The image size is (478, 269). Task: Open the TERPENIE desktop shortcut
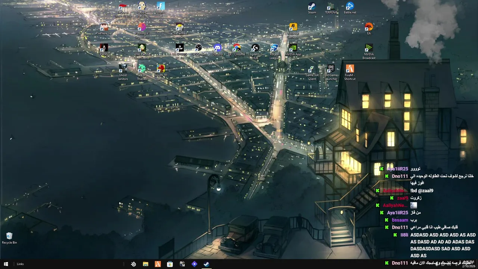tap(331, 8)
